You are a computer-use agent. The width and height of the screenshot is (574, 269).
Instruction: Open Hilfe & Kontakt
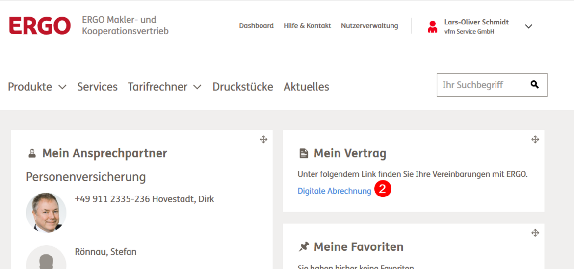pyautogui.click(x=307, y=26)
